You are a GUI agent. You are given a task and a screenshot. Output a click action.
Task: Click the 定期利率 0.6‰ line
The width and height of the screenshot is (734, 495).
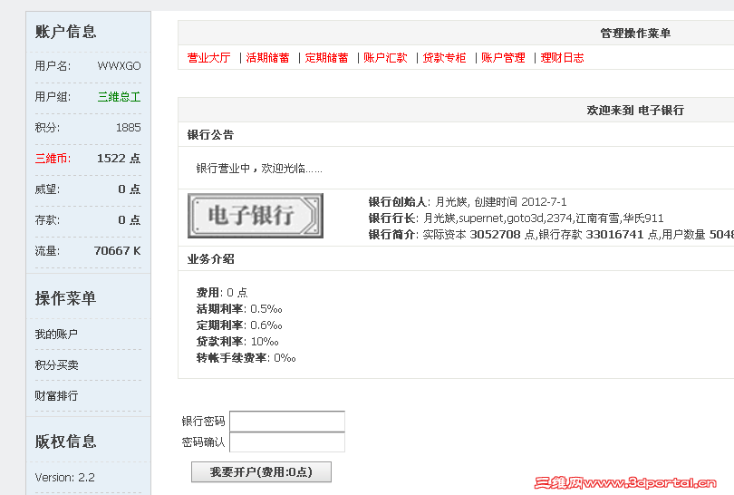(x=239, y=325)
